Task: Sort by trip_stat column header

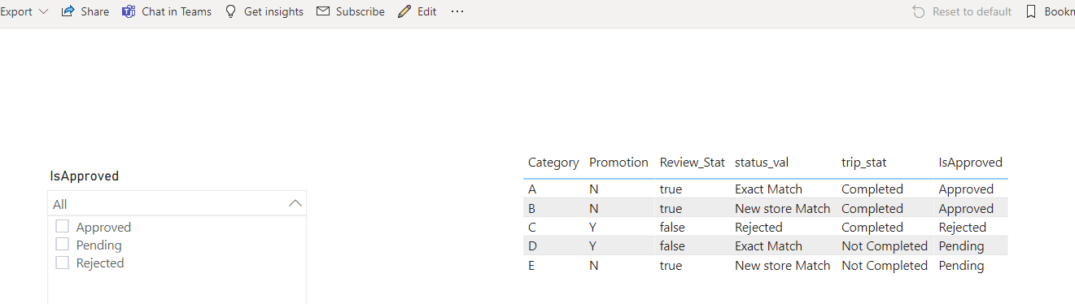Action: (x=863, y=162)
